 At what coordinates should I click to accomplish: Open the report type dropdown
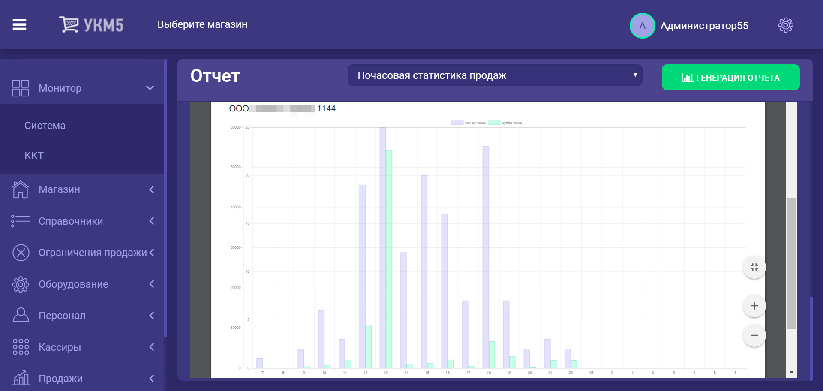(495, 75)
